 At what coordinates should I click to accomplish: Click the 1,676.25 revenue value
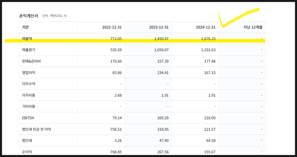(x=208, y=39)
